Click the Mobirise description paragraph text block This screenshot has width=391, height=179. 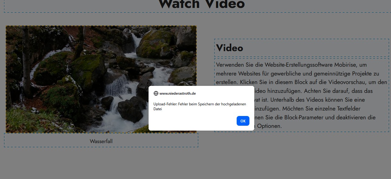point(301,95)
